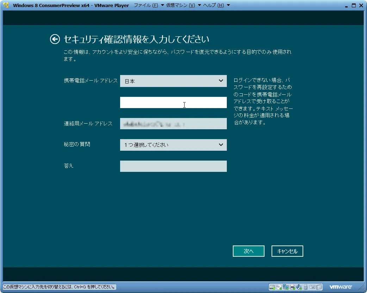Open the country selection dropdown showing 日本
The height and width of the screenshot is (293, 367).
[x=173, y=81]
